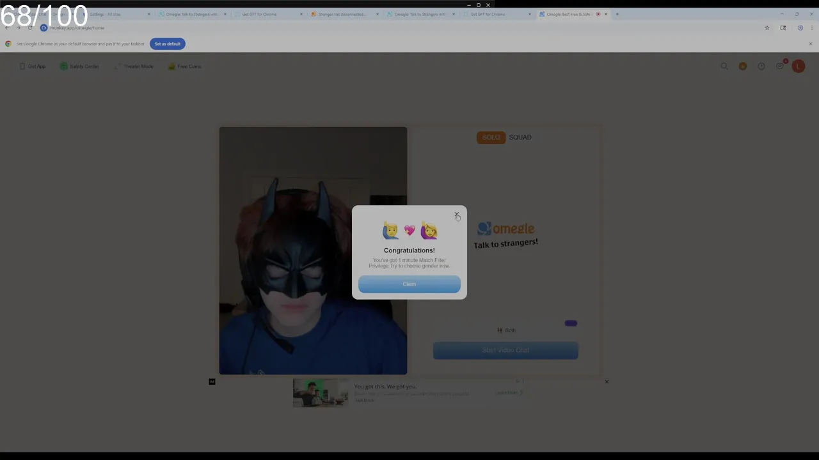Open the search magnifier icon

724,66
